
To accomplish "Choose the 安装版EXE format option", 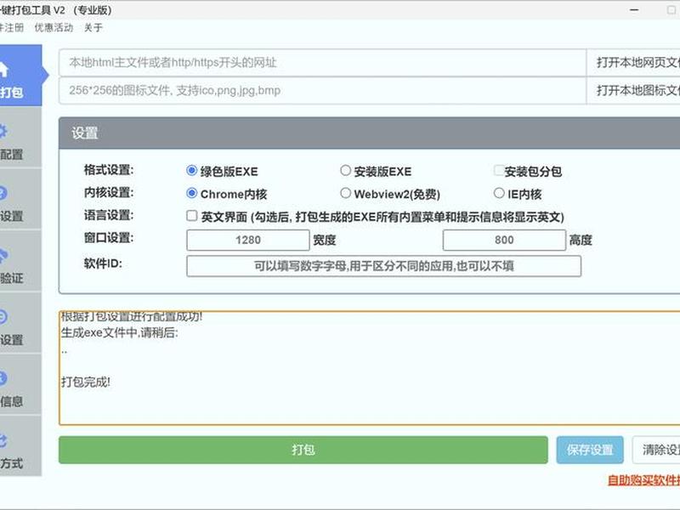I will tap(345, 171).
